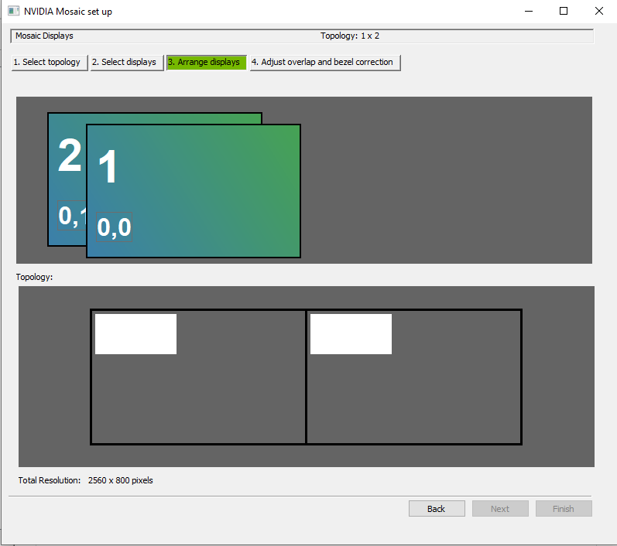Click the Finish button
617x546 pixels.
(564, 509)
